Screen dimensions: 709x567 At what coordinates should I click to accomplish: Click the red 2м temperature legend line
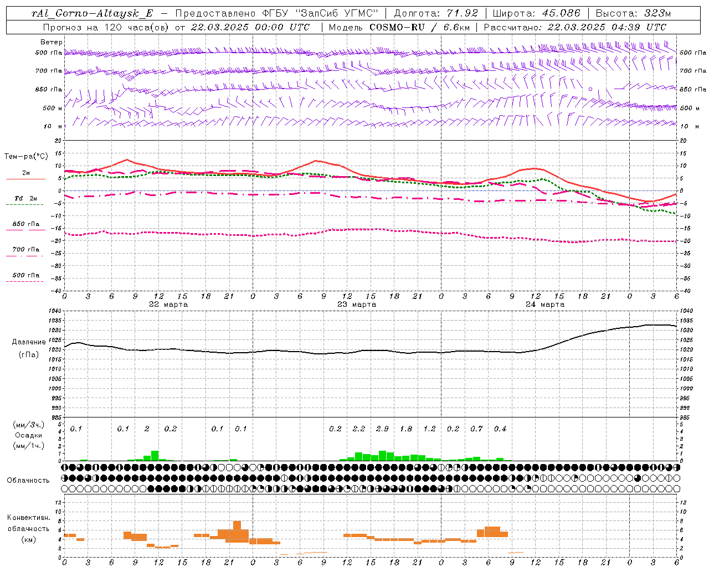pos(25,179)
